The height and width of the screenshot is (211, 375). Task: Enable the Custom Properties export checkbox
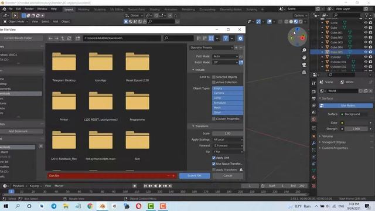tap(214, 119)
